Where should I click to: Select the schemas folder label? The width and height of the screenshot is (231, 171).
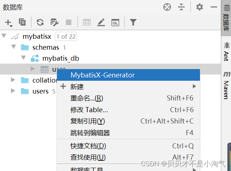46,47
